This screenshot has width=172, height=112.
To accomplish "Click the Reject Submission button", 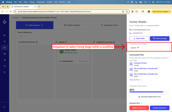I will 139,108.
